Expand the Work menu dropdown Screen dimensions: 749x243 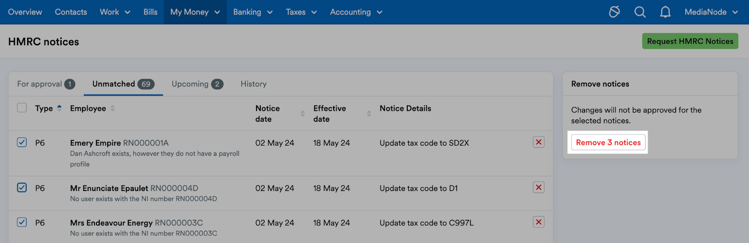pos(115,12)
